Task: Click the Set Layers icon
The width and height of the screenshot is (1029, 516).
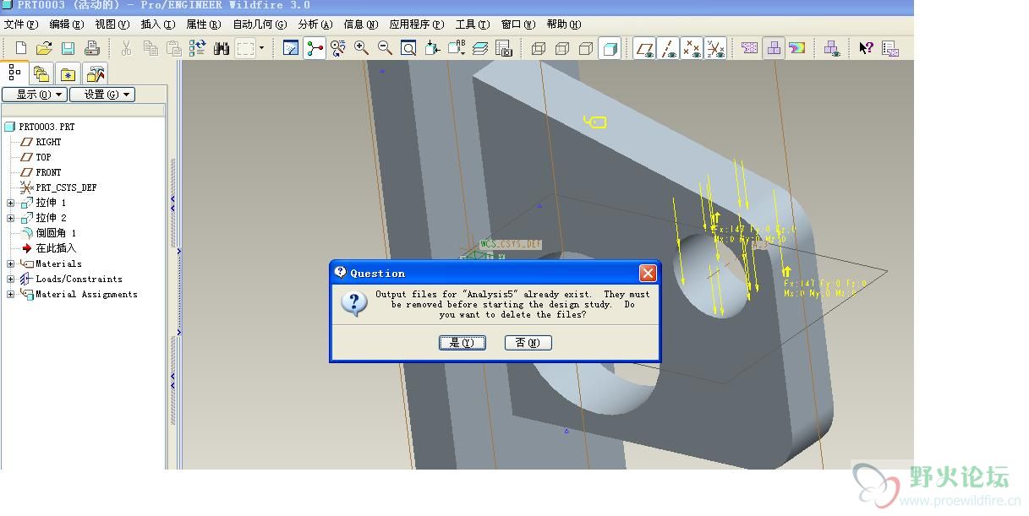Action: point(480,49)
